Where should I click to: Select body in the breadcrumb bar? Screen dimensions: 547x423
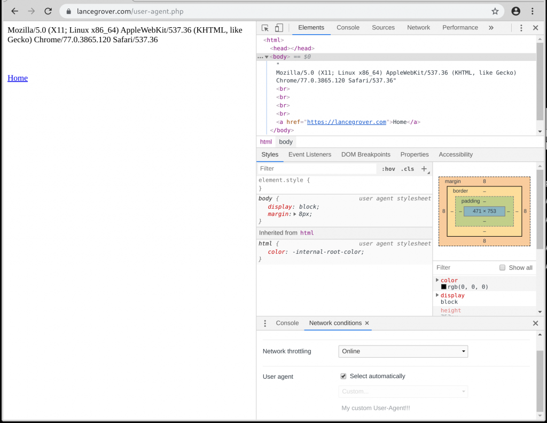pyautogui.click(x=286, y=142)
